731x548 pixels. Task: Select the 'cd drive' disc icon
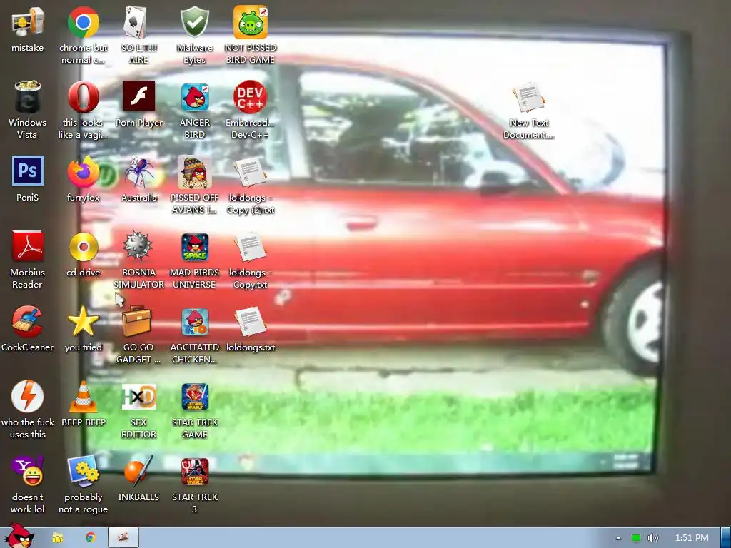point(84,247)
